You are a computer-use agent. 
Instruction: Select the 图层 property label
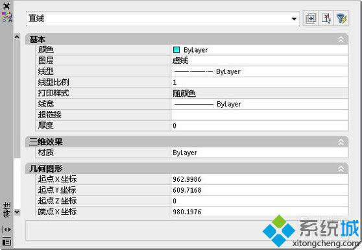(45, 60)
